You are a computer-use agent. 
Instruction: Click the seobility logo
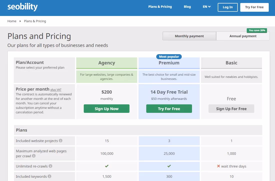(x=22, y=7)
